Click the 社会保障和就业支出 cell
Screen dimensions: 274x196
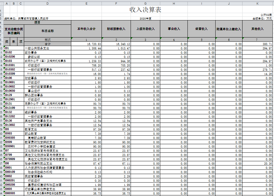47,164
